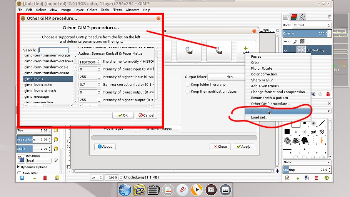
Task: Expand Dynamics Options section
Action: [x=18, y=167]
